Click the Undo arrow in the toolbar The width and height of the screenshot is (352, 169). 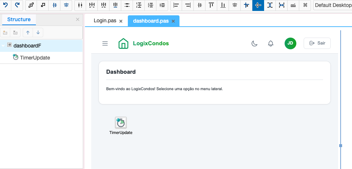coord(5,5)
